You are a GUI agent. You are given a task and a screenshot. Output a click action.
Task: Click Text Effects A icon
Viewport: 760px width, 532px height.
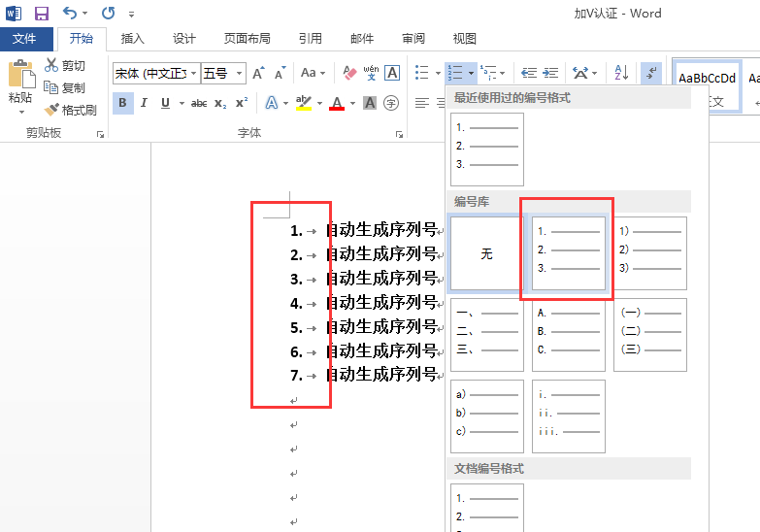pyautogui.click(x=272, y=103)
